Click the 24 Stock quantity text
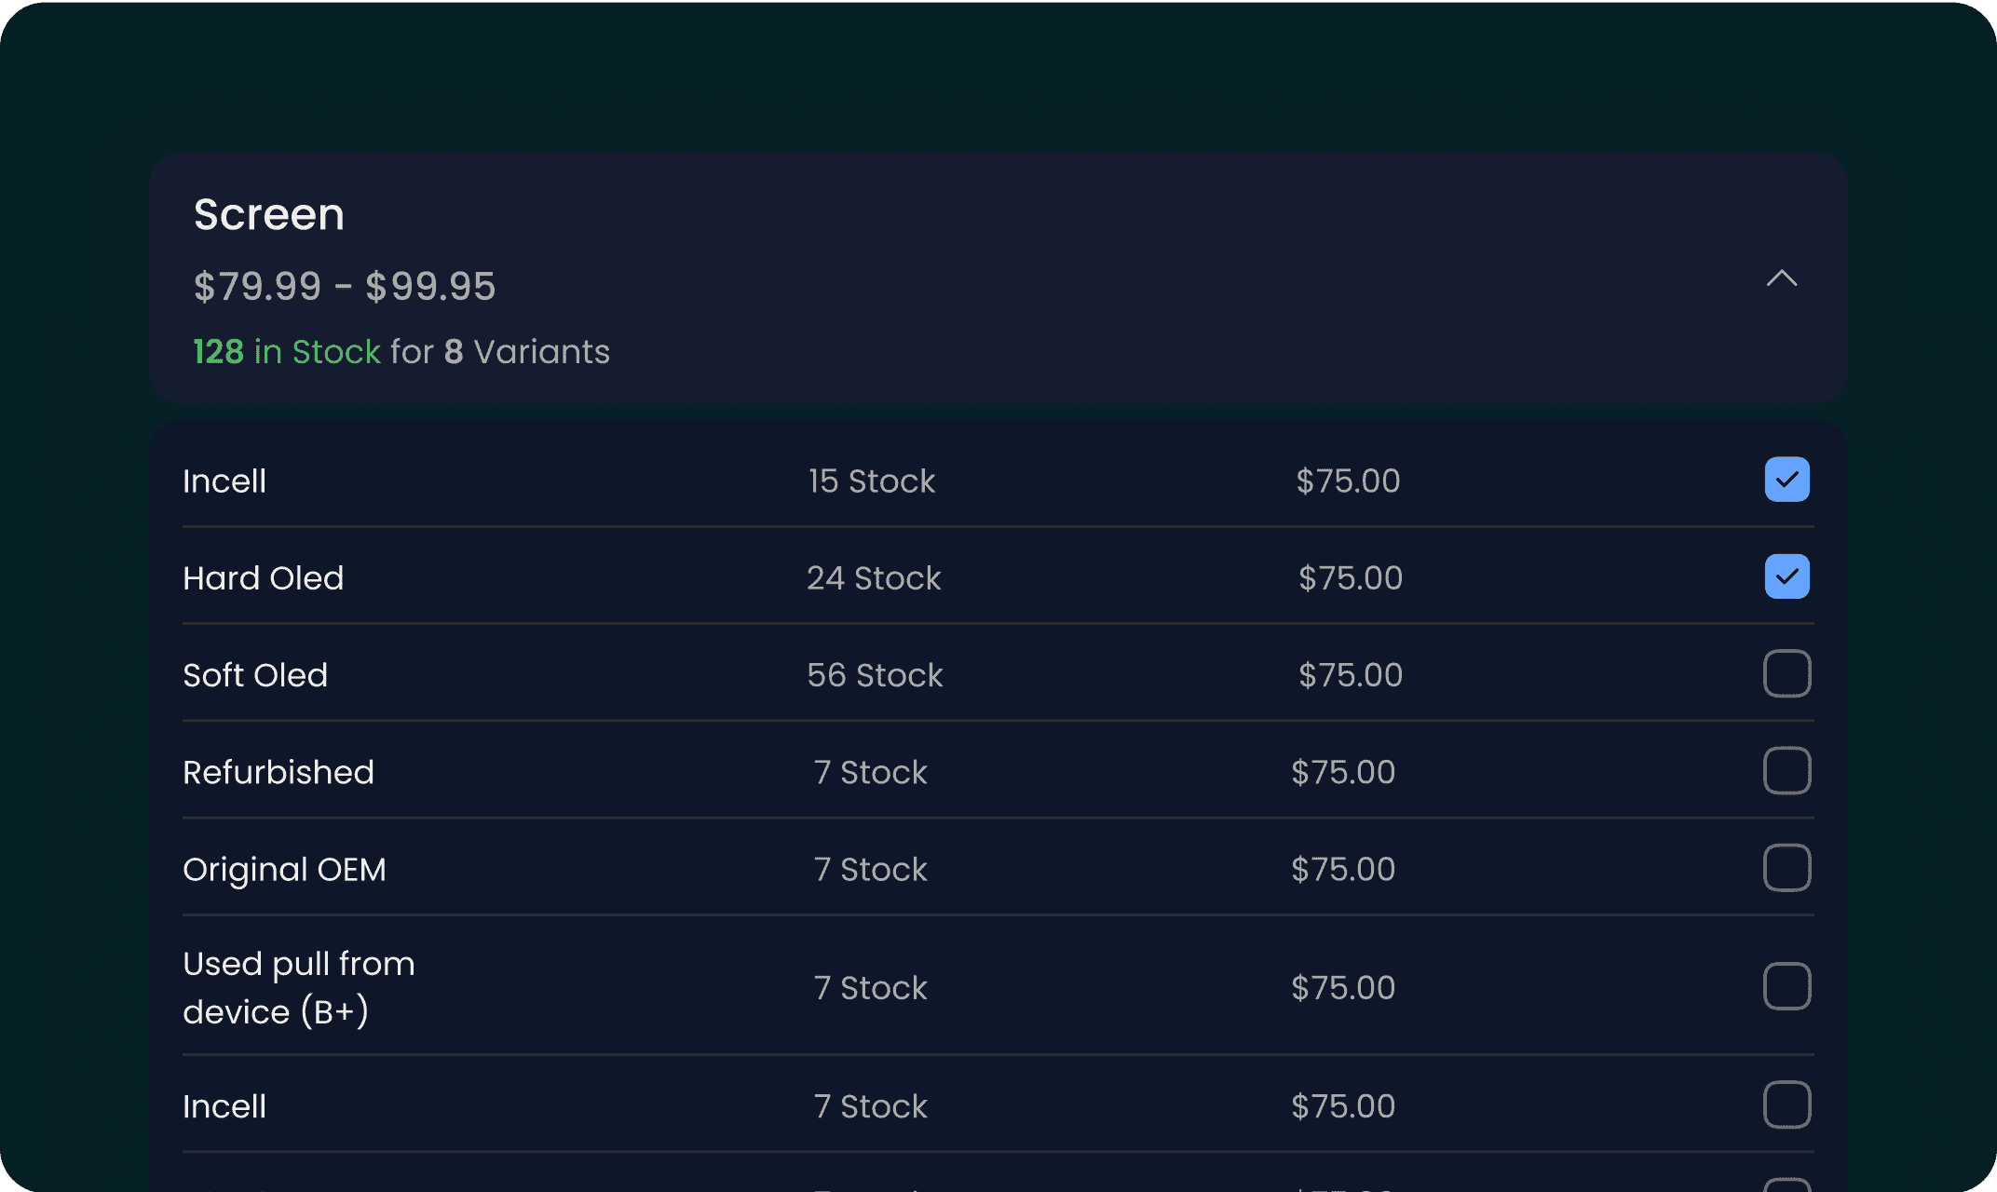Screen dimensions: 1997x1192 [x=873, y=578]
